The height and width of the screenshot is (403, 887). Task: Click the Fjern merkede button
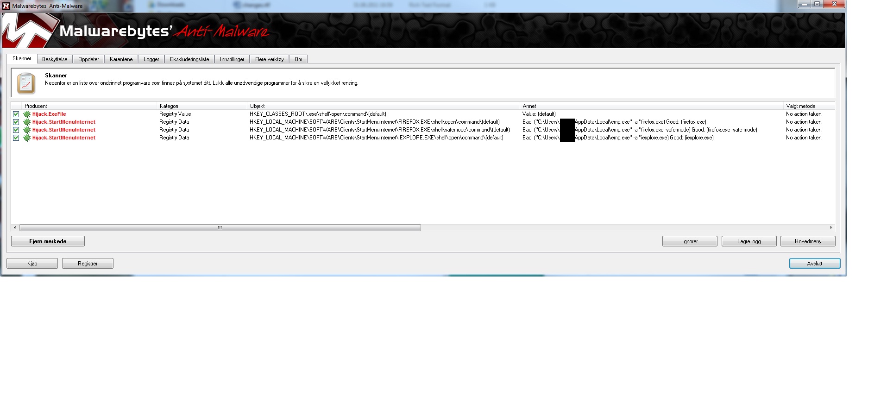(48, 241)
